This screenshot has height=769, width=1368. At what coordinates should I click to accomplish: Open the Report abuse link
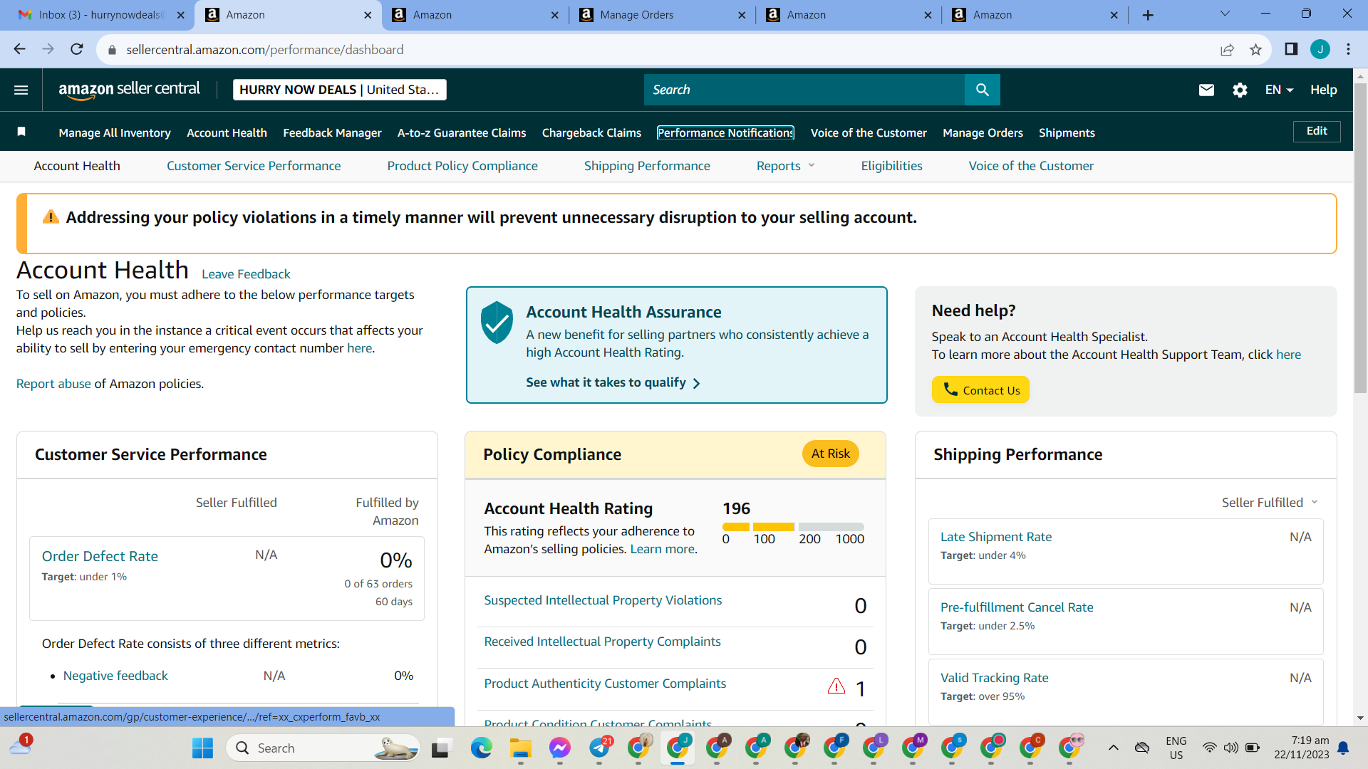coord(53,384)
